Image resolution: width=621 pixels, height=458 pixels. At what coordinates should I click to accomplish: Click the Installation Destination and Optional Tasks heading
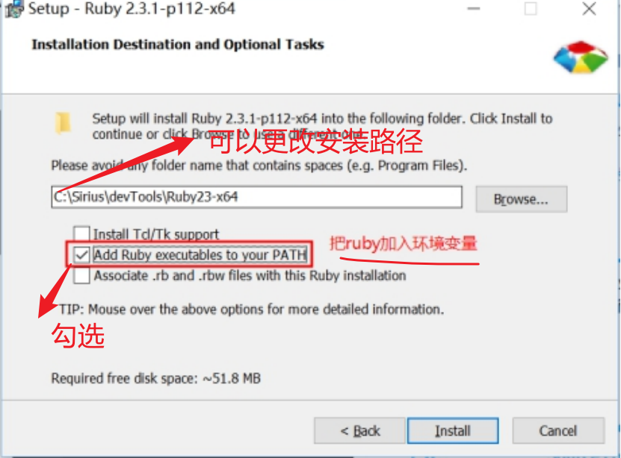coord(178,45)
